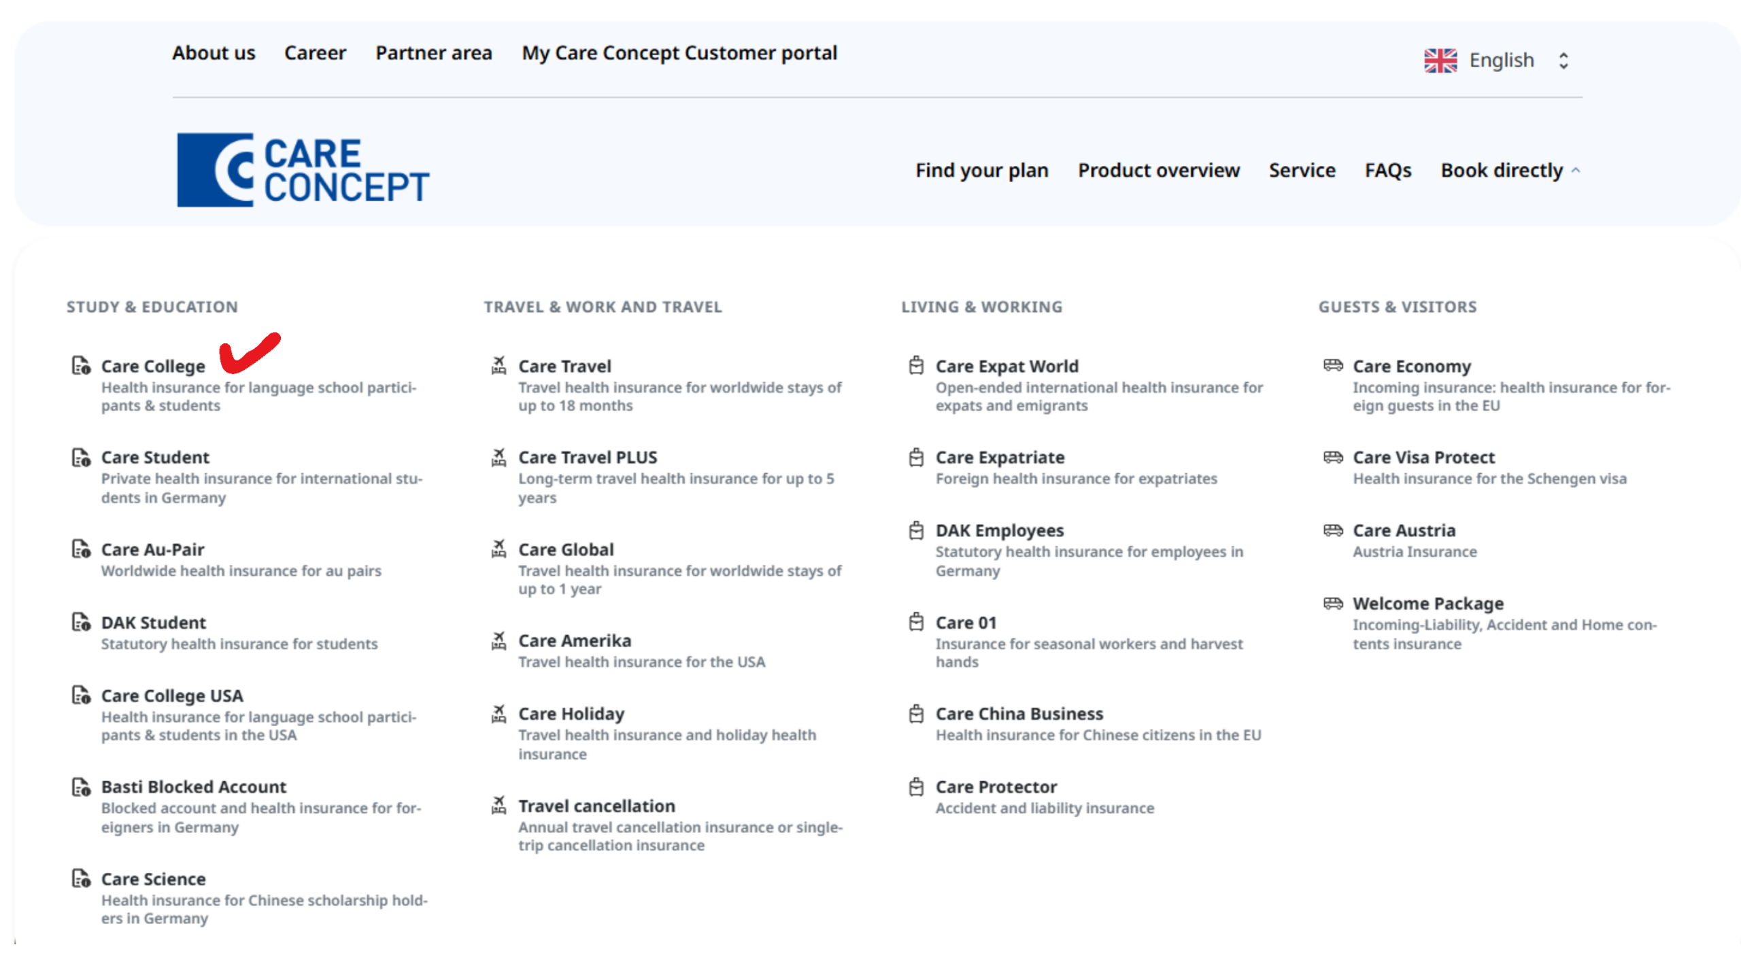Click the bus icon beside Care Visa Protect
The width and height of the screenshot is (1741, 979).
[x=1333, y=458]
